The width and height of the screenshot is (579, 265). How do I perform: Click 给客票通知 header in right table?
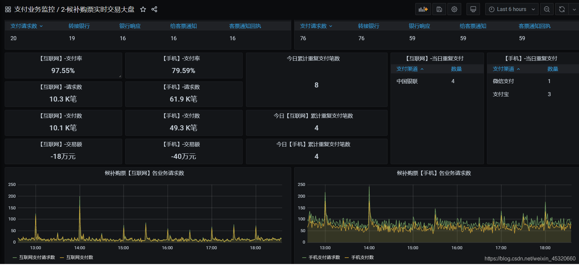(x=473, y=26)
